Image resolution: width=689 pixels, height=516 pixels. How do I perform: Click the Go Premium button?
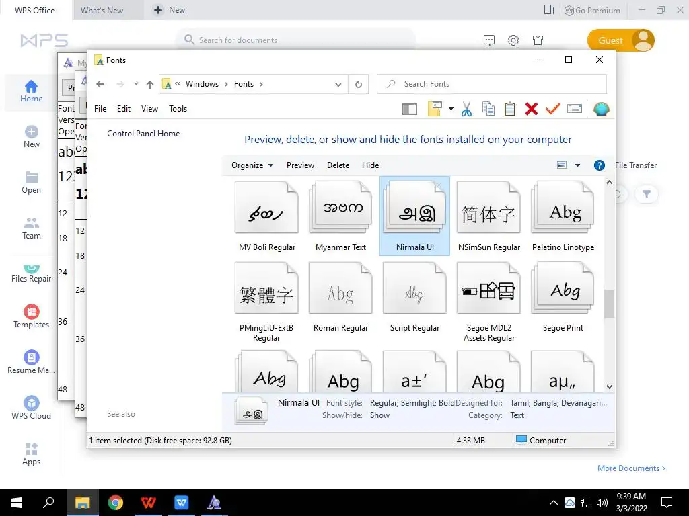click(x=592, y=11)
